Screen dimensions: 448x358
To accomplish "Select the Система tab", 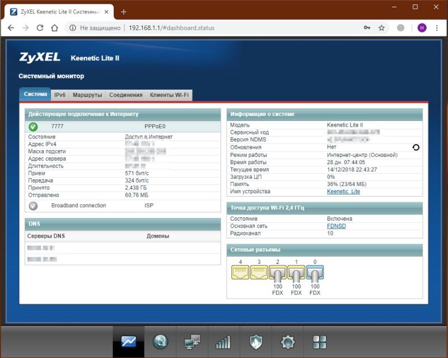I will (x=35, y=94).
